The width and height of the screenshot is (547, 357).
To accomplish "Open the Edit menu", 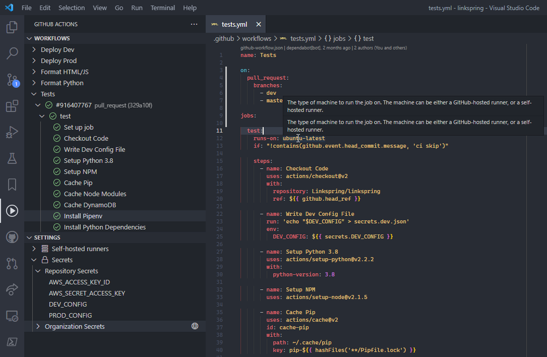I will click(45, 8).
